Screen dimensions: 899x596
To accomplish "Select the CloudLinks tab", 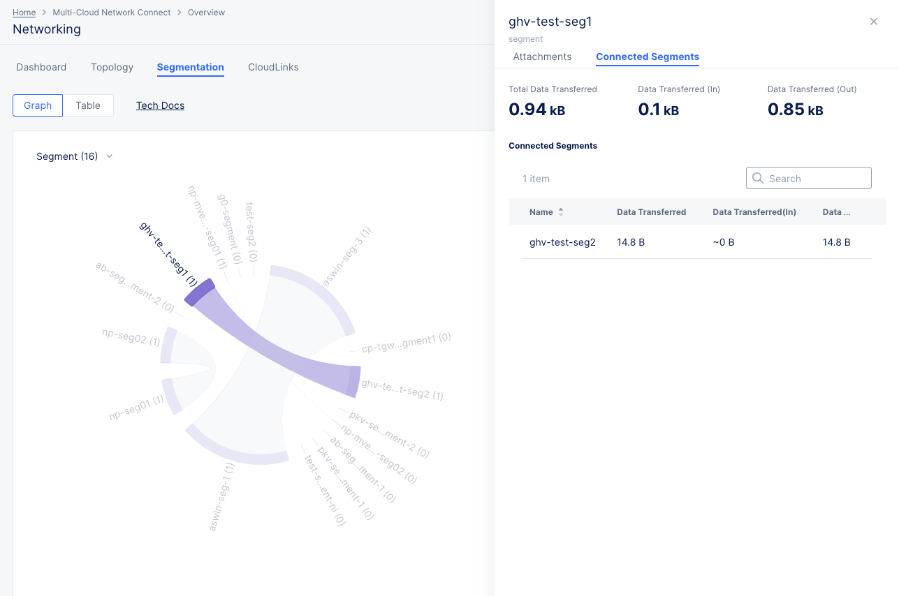I will point(273,67).
